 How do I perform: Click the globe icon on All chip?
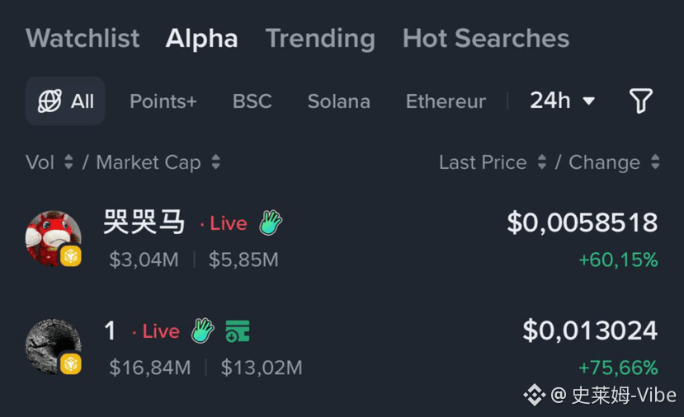[50, 101]
